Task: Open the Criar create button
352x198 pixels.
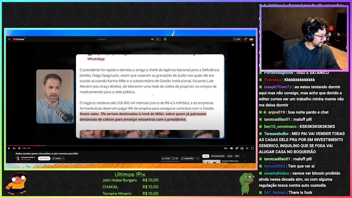Action: coord(237,39)
